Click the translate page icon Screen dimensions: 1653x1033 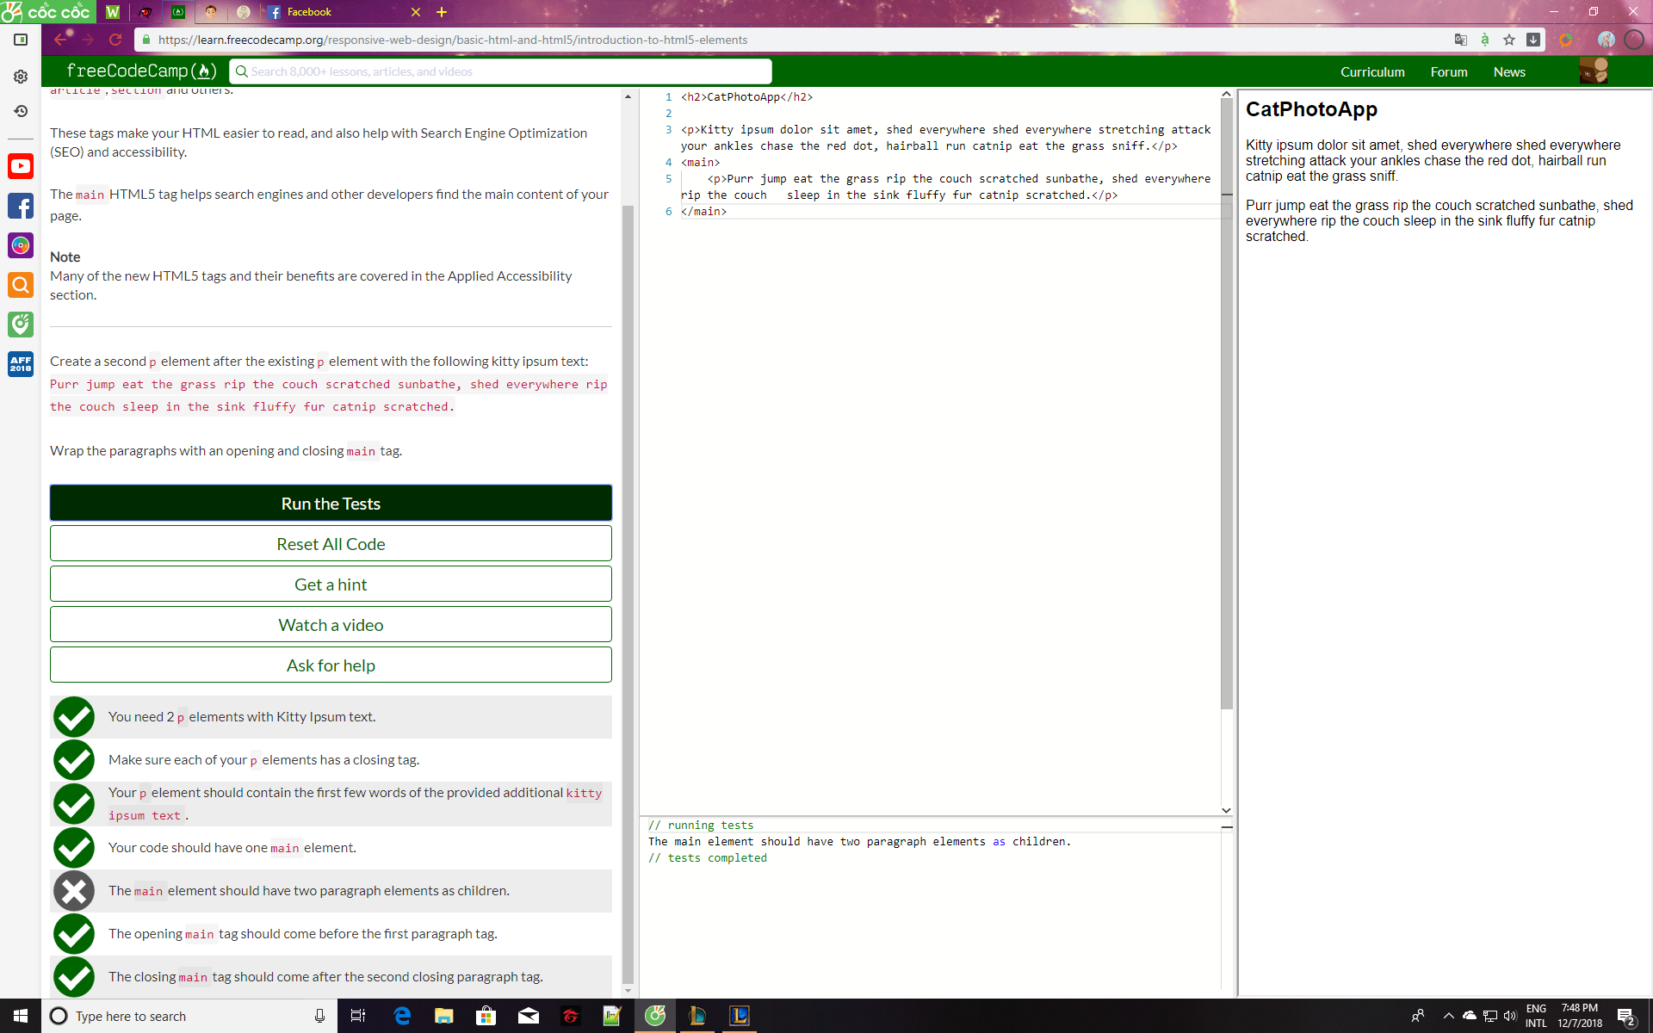click(x=1461, y=40)
